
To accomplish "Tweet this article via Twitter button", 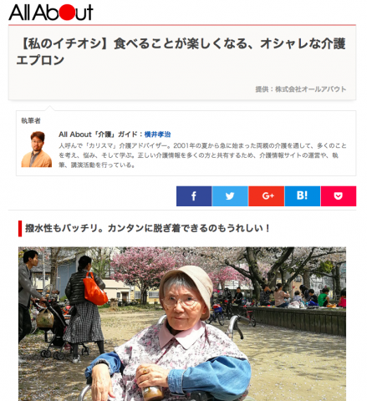I will tap(230, 196).
